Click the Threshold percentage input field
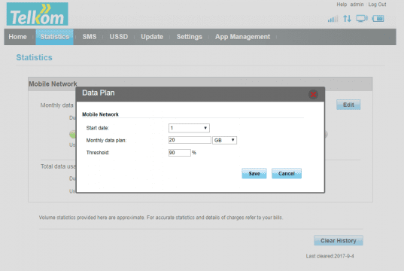This screenshot has height=271, width=404. [x=180, y=153]
